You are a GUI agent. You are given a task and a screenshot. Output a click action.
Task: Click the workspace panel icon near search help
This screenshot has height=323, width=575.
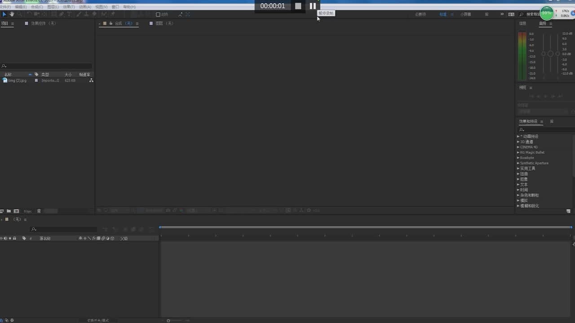511,14
